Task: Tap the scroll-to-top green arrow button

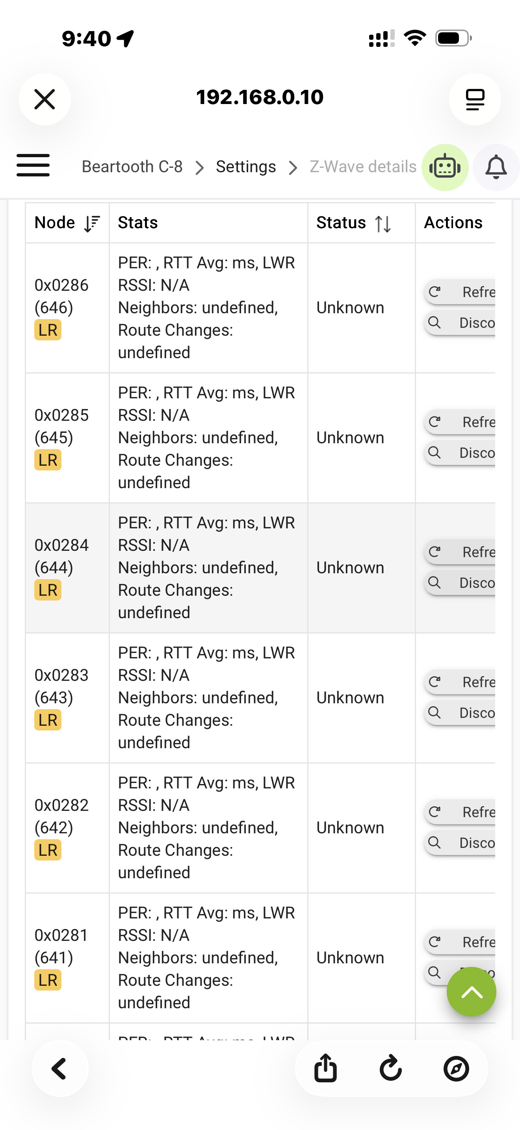Action: pyautogui.click(x=471, y=991)
